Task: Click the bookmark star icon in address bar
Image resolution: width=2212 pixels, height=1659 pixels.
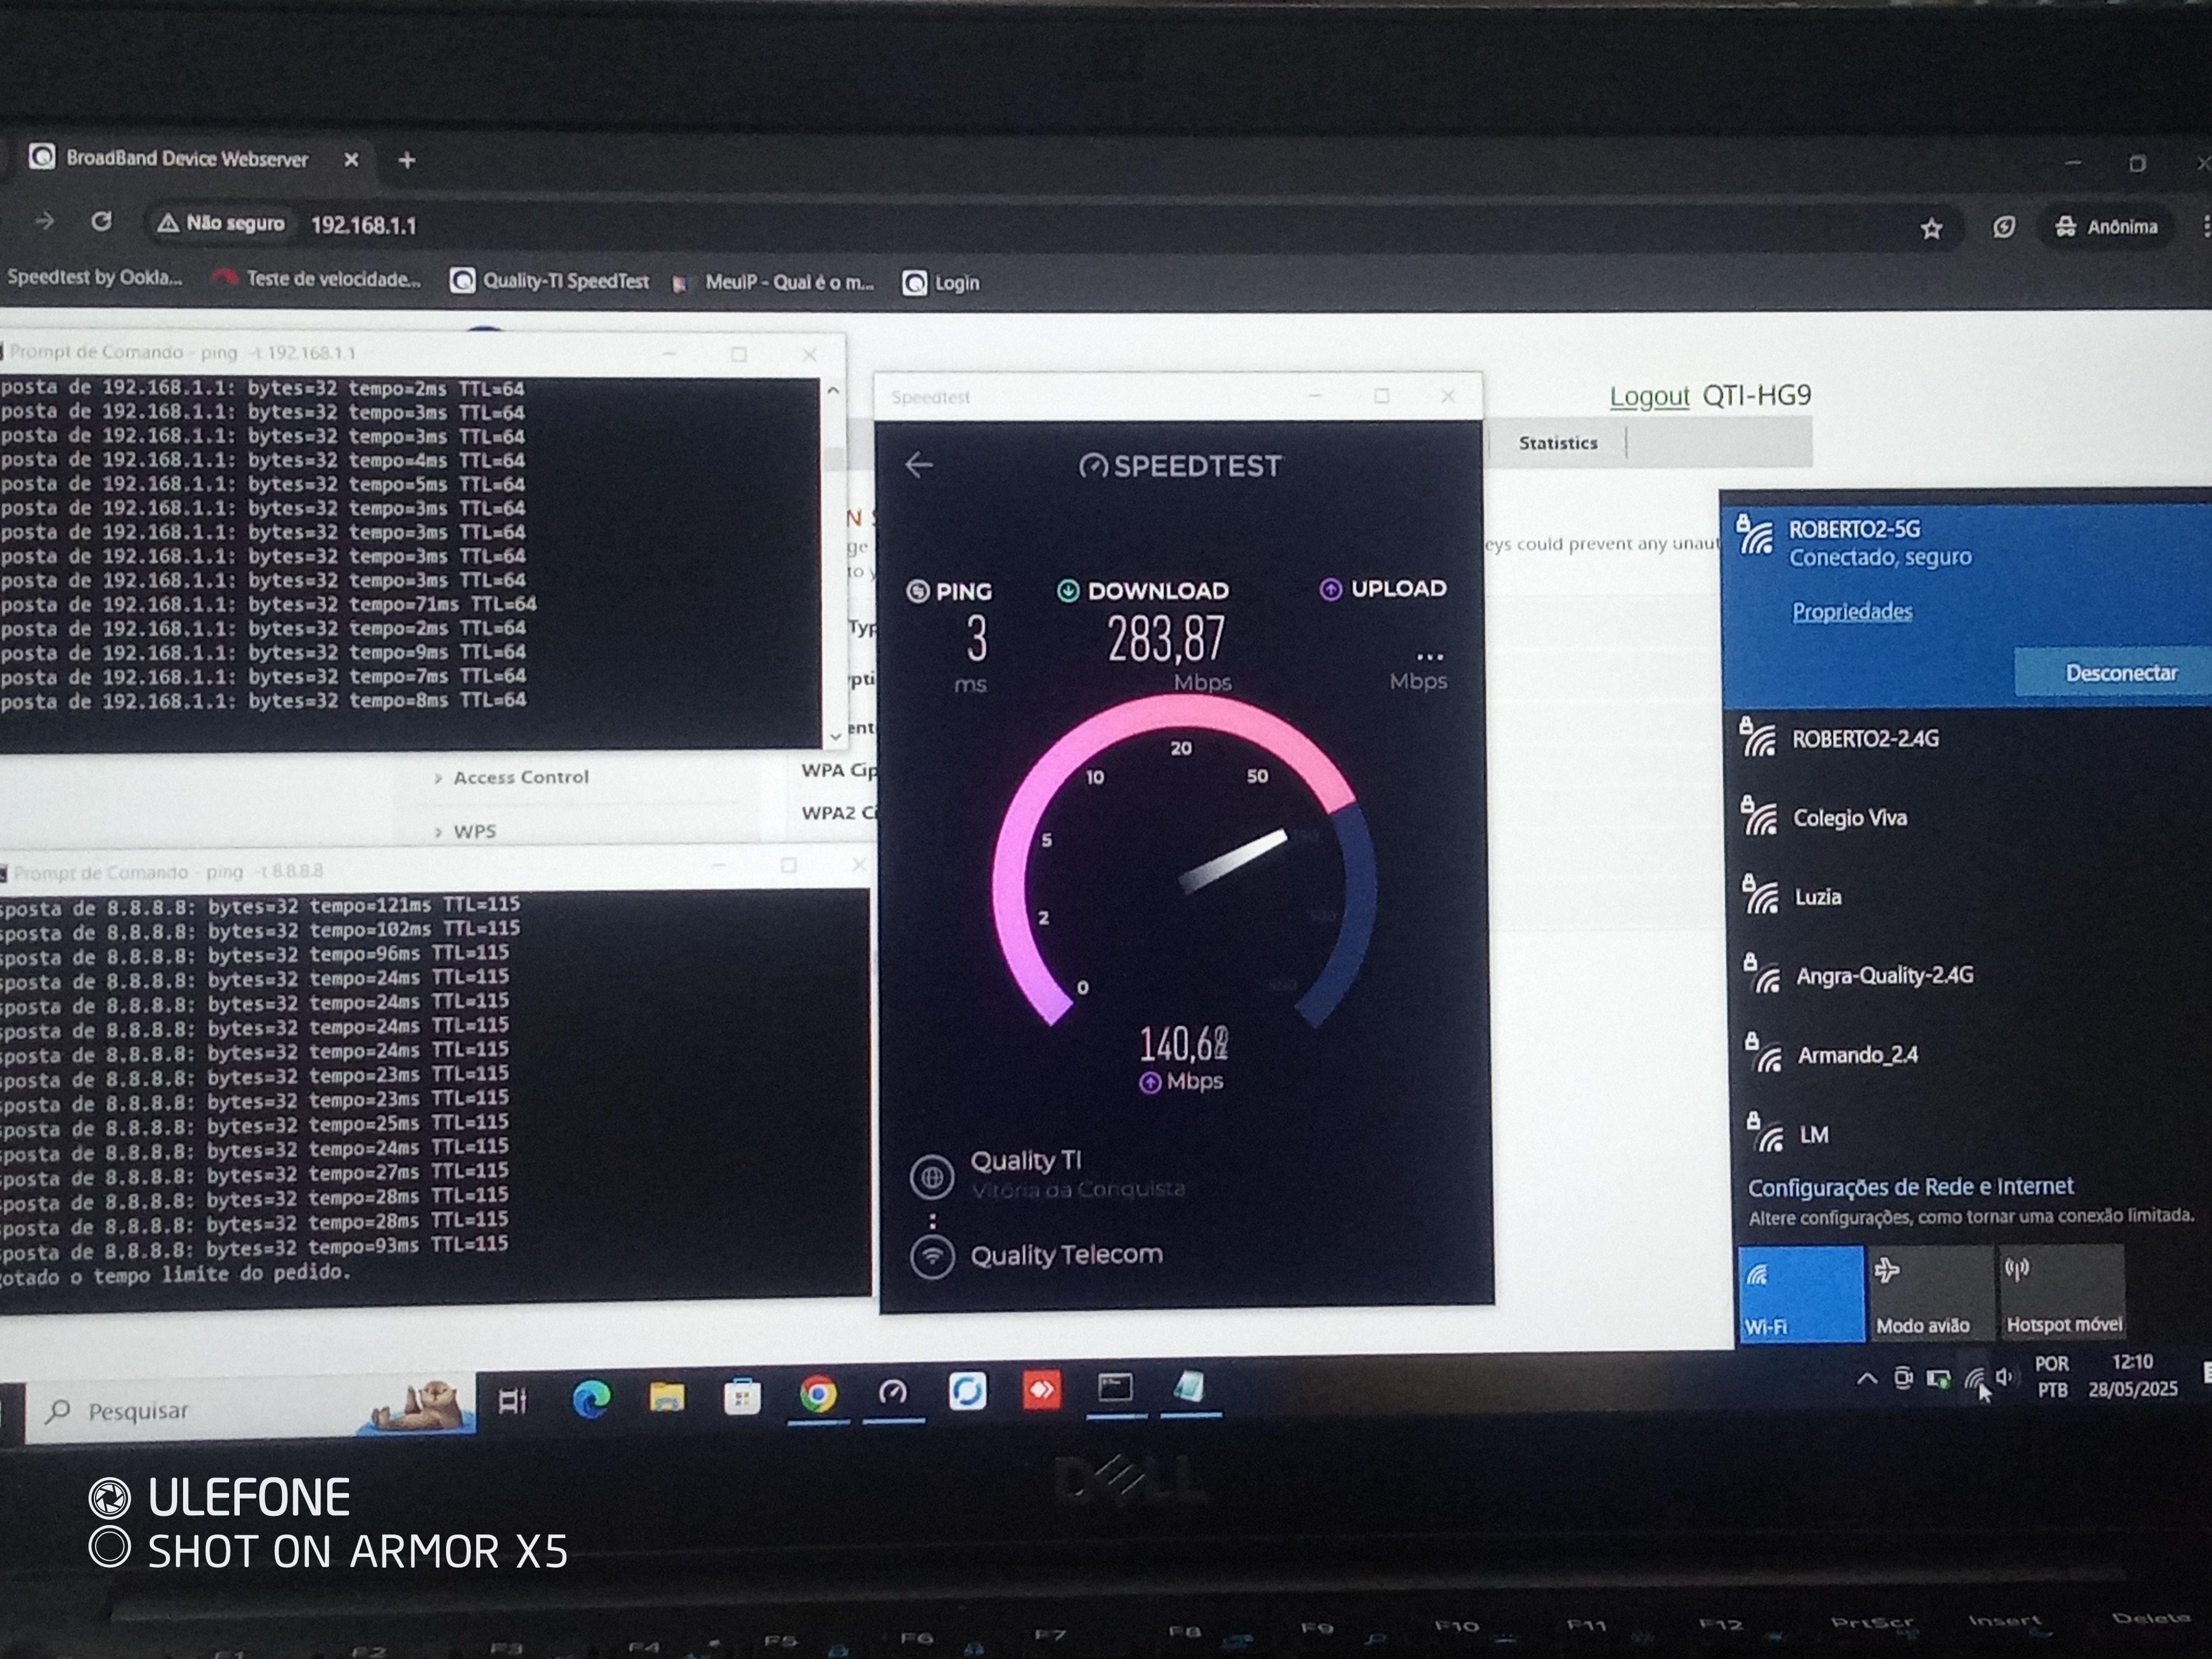Action: (x=1931, y=229)
